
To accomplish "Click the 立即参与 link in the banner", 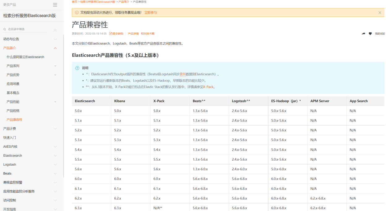I will (x=151, y=13).
